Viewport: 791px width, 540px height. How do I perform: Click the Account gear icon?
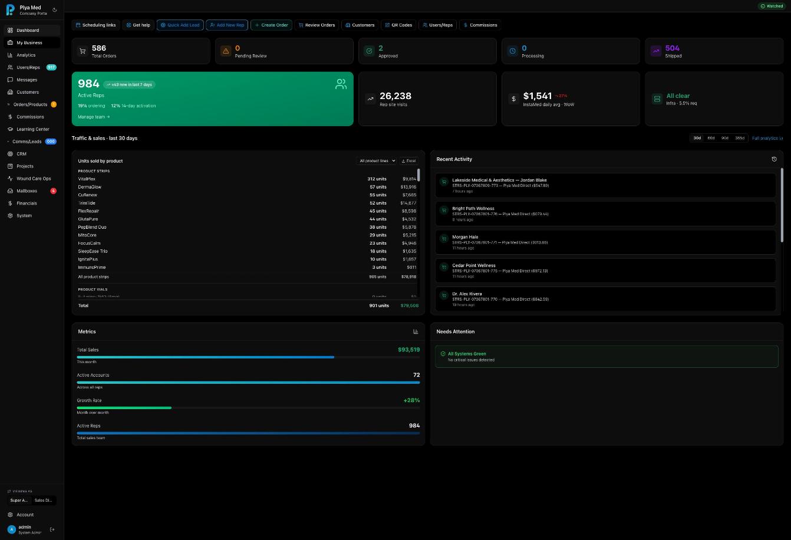(10, 515)
